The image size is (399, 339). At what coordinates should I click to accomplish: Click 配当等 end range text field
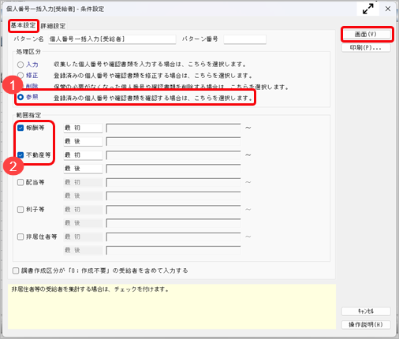[173, 196]
